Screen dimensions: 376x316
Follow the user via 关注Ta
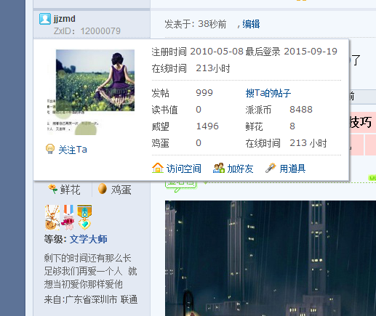tap(73, 150)
